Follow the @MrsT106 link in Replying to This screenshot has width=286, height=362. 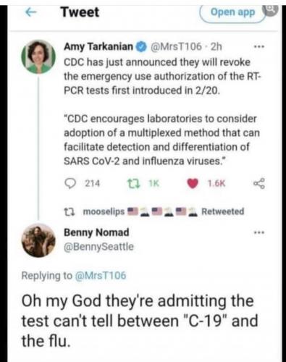(x=101, y=275)
